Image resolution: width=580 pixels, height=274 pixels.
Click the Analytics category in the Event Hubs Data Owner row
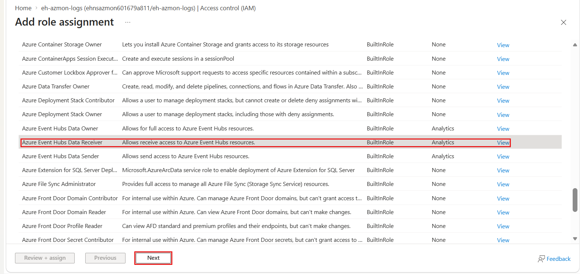click(x=443, y=128)
